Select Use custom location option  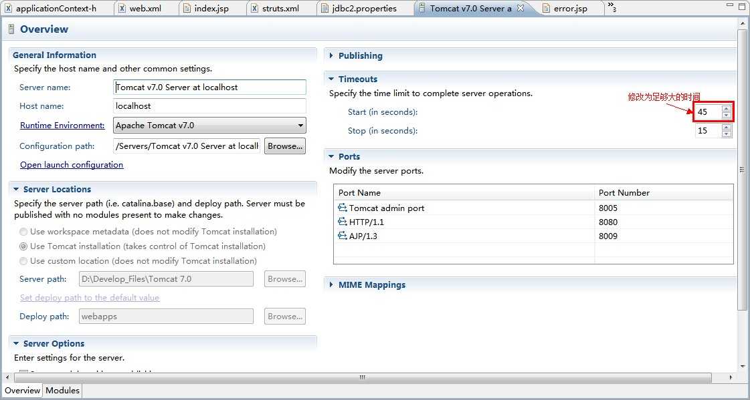[23, 261]
